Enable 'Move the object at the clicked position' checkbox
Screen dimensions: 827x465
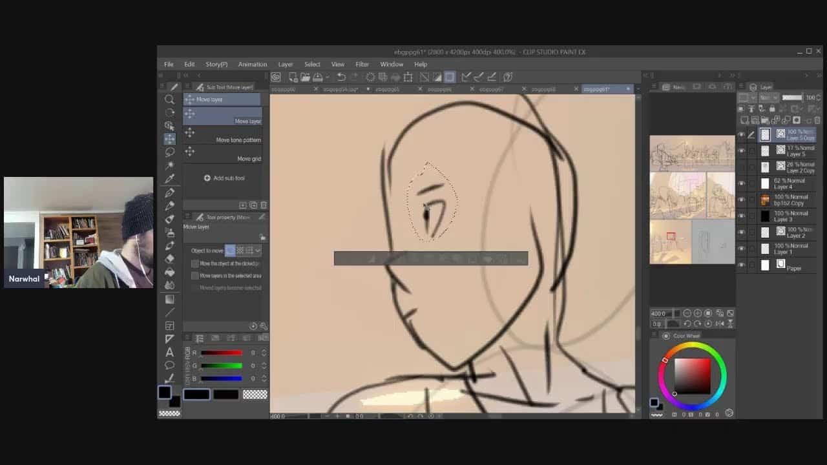click(x=195, y=263)
